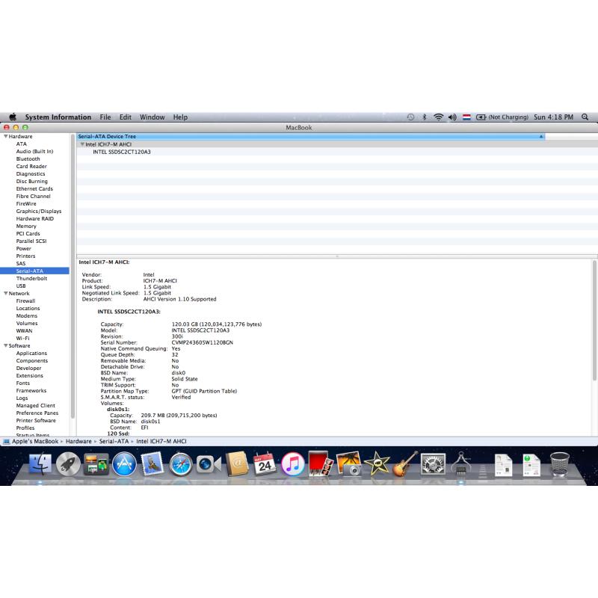Open Calendar showing 24 in dock
This screenshot has height=598, width=598.
point(265,463)
